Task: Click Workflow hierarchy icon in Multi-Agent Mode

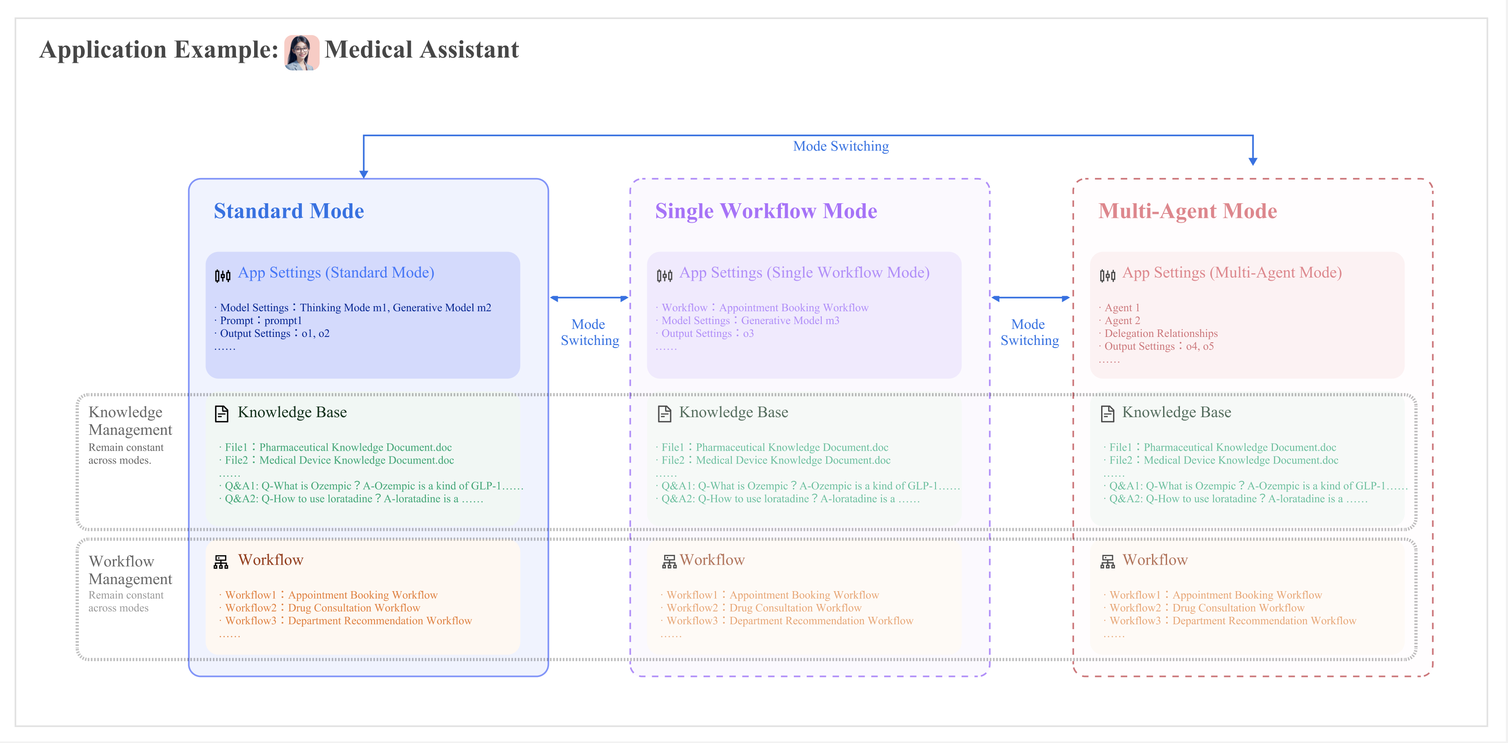Action: pyautogui.click(x=1107, y=562)
